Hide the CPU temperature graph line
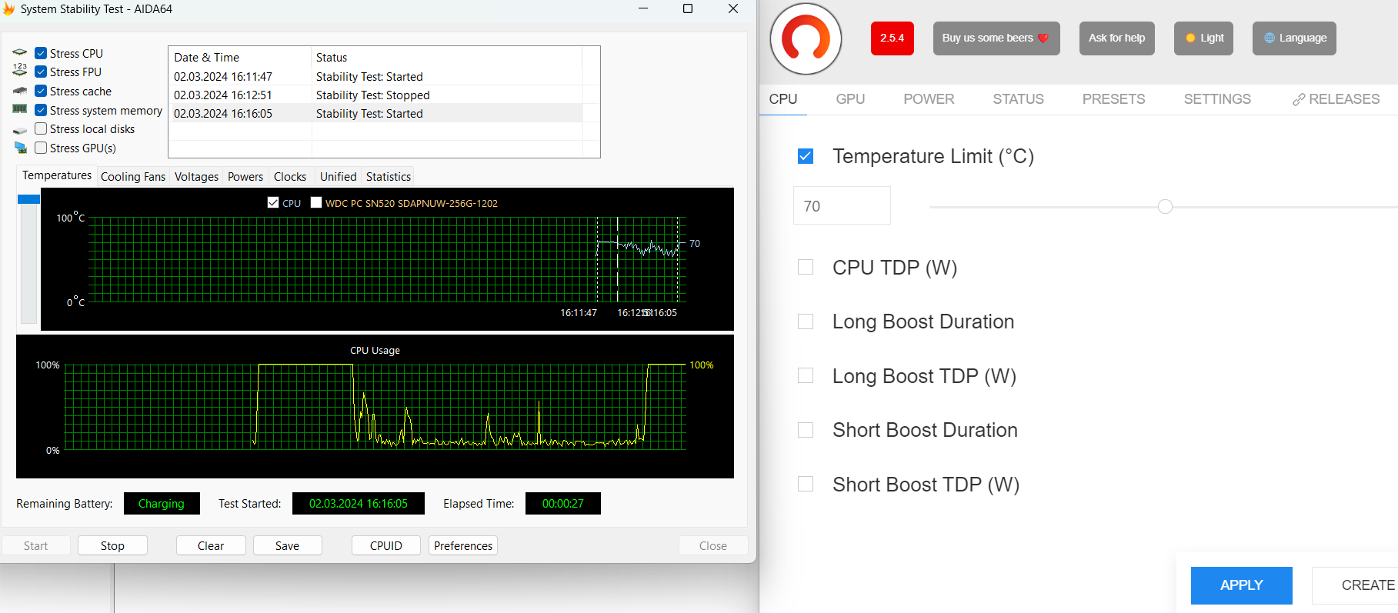 tap(273, 202)
